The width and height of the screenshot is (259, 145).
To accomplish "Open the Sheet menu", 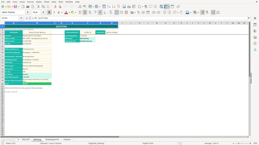I will pos(47,2).
